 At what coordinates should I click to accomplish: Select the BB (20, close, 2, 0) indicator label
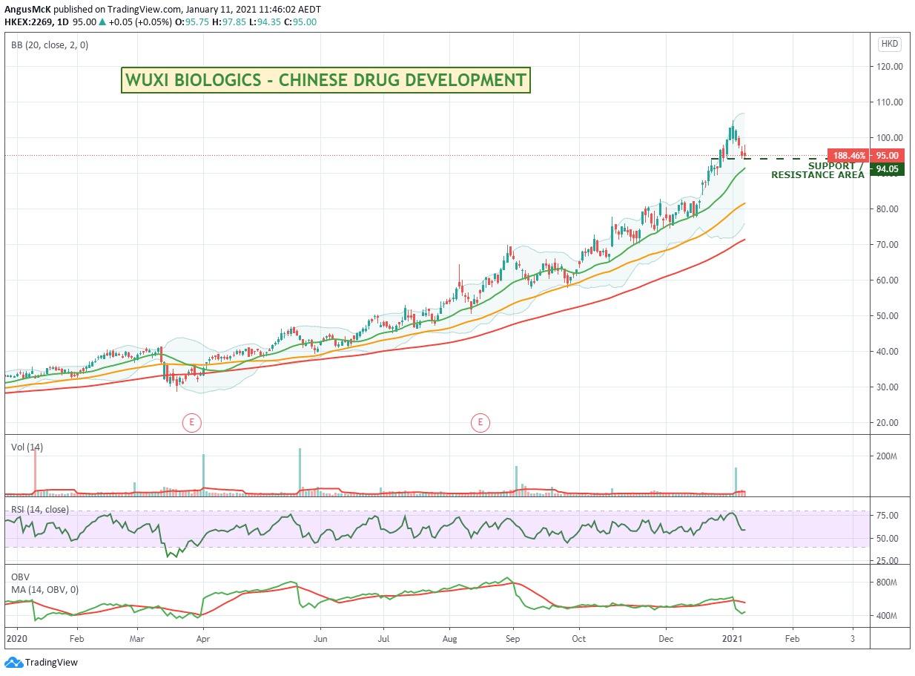[50, 45]
